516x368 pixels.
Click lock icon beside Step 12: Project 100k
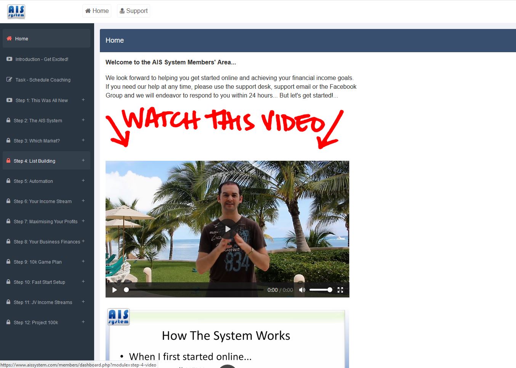[8, 322]
